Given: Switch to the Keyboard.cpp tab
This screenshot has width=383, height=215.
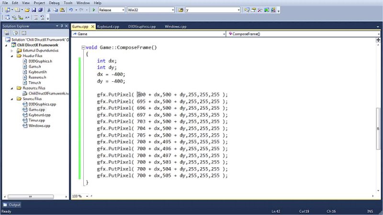Looking at the screenshot, I should tap(108, 27).
